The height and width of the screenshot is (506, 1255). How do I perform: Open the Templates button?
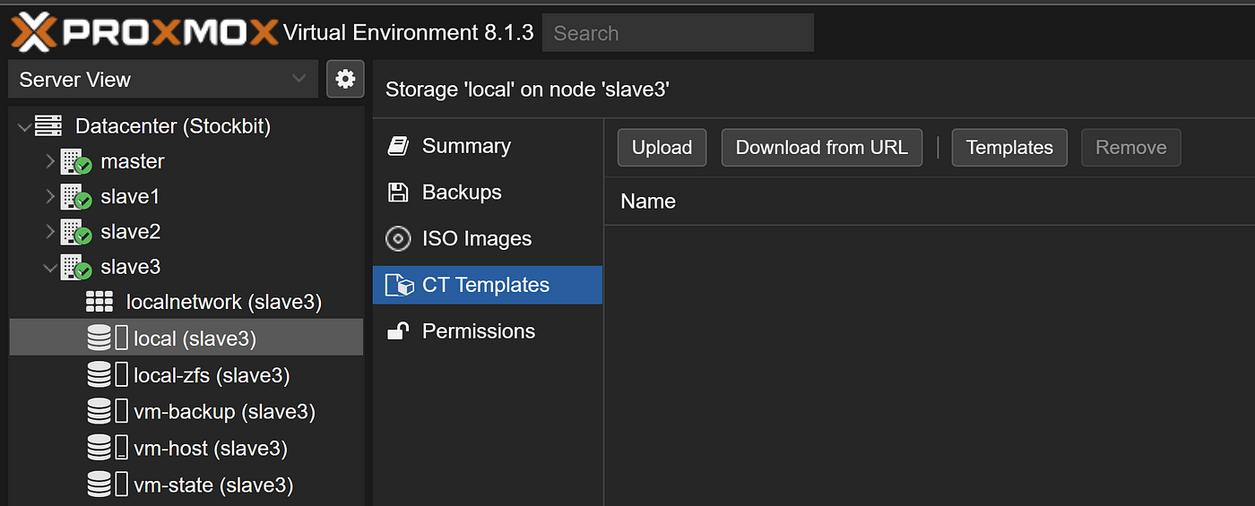pos(1009,148)
